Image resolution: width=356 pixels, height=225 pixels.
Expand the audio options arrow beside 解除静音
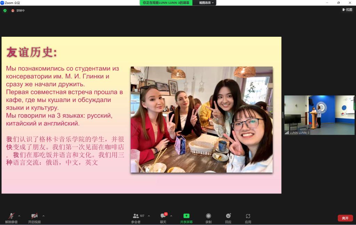[x=19, y=216]
